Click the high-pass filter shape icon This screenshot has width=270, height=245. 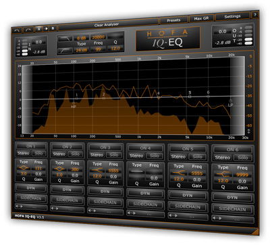click(65, 51)
